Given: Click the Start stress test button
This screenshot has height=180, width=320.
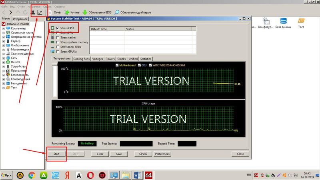Looking at the screenshot, I should pos(56,154).
